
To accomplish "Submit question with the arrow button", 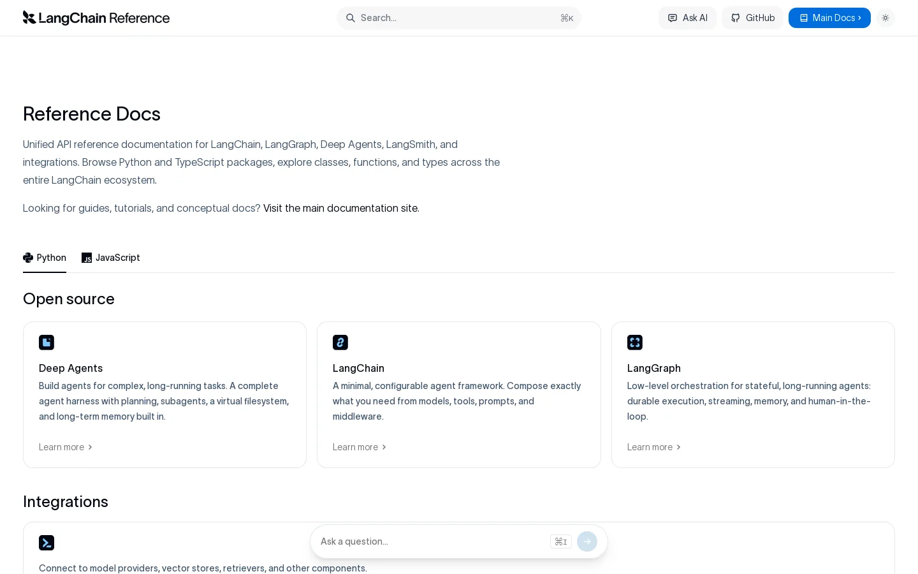I will pyautogui.click(x=587, y=541).
